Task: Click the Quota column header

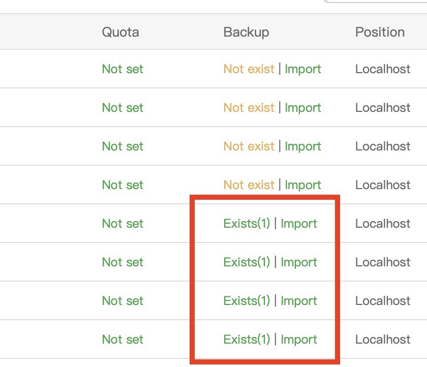Action: pos(120,32)
